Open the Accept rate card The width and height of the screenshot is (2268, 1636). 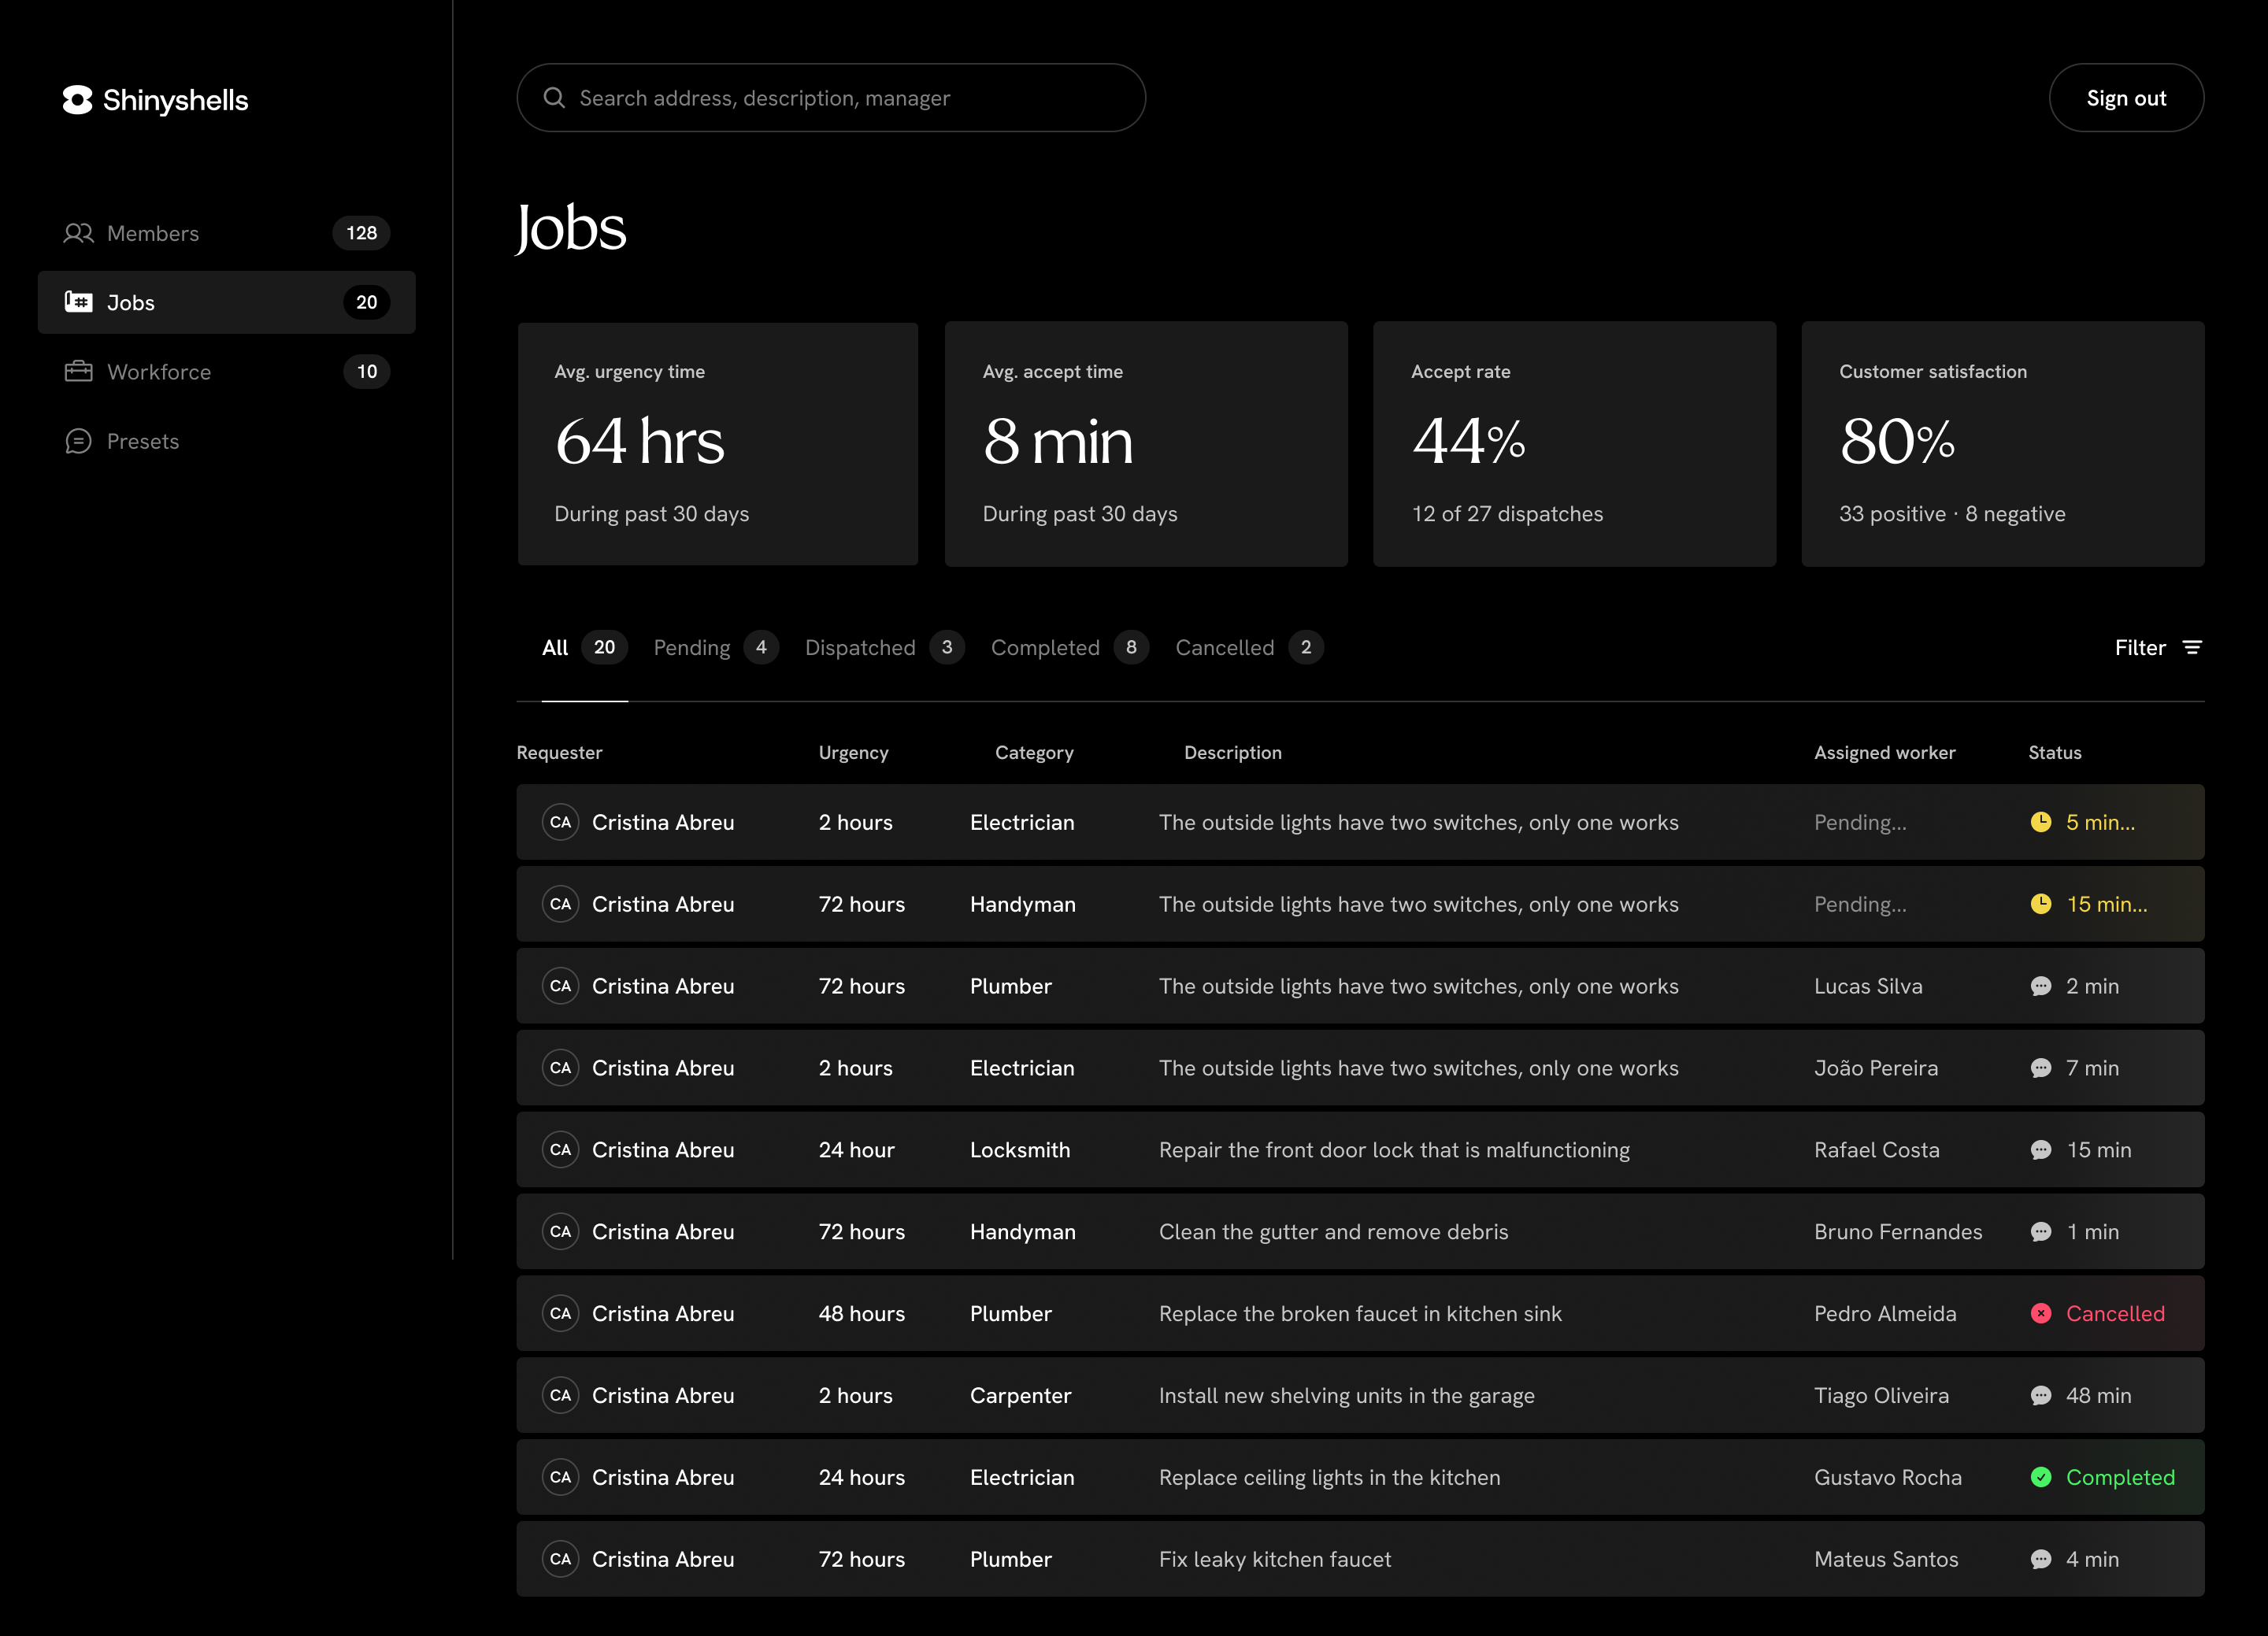1574,444
